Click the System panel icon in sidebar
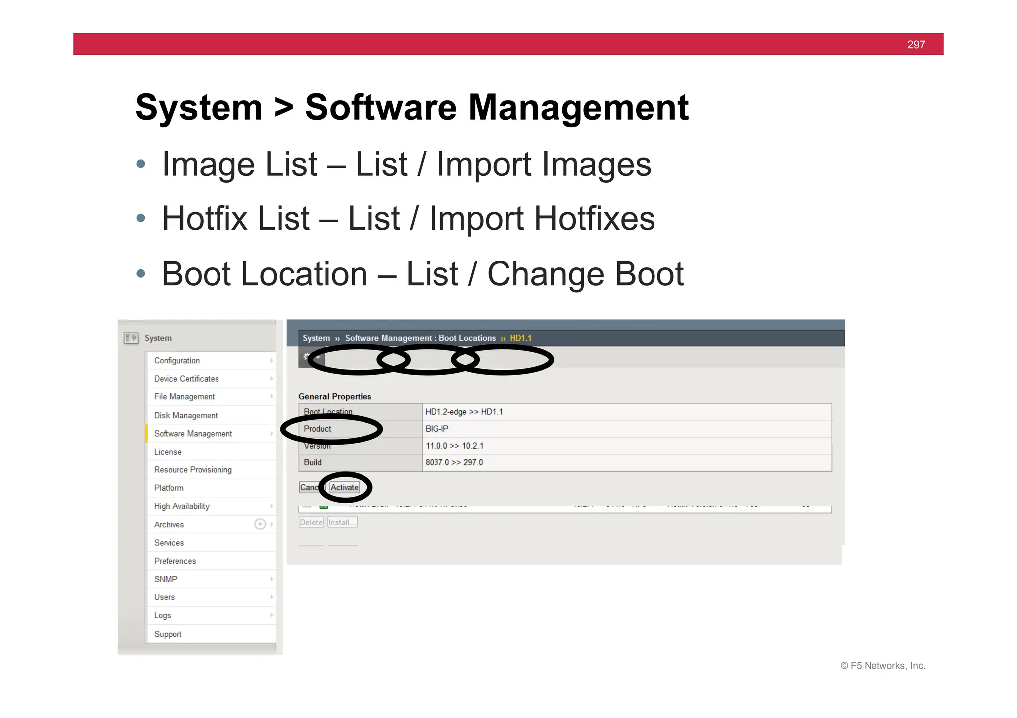1017x718 pixels. coord(131,338)
